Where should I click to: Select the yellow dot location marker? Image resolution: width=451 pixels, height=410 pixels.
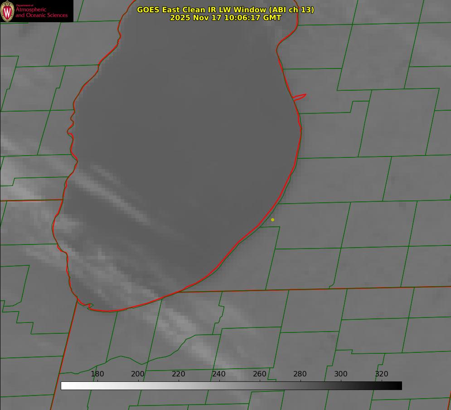click(272, 220)
